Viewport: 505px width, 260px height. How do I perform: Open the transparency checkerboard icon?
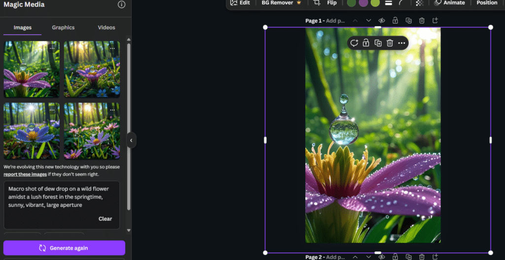419,3
